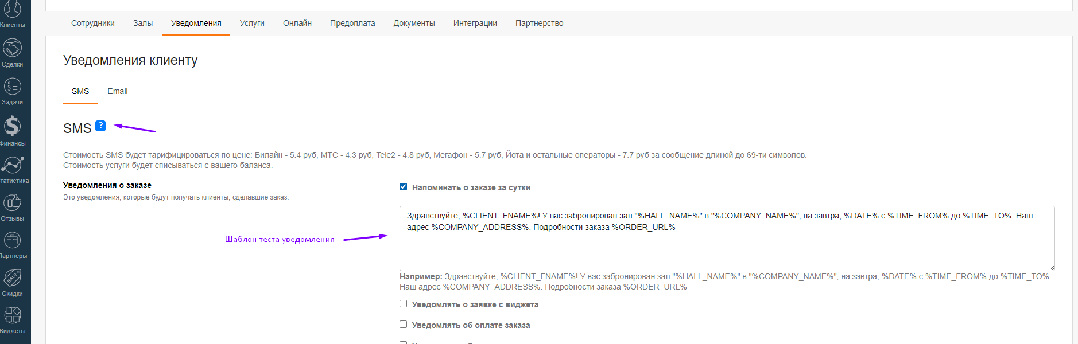The height and width of the screenshot is (344, 1078).
Task: Open the Предоплата tab
Action: tap(352, 23)
